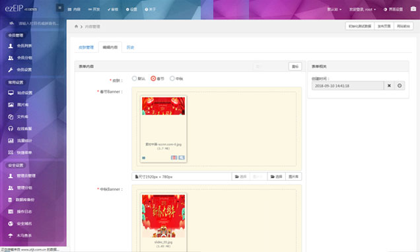Click the 表单相关 panel header
The image size is (420, 252).
[x=358, y=67]
